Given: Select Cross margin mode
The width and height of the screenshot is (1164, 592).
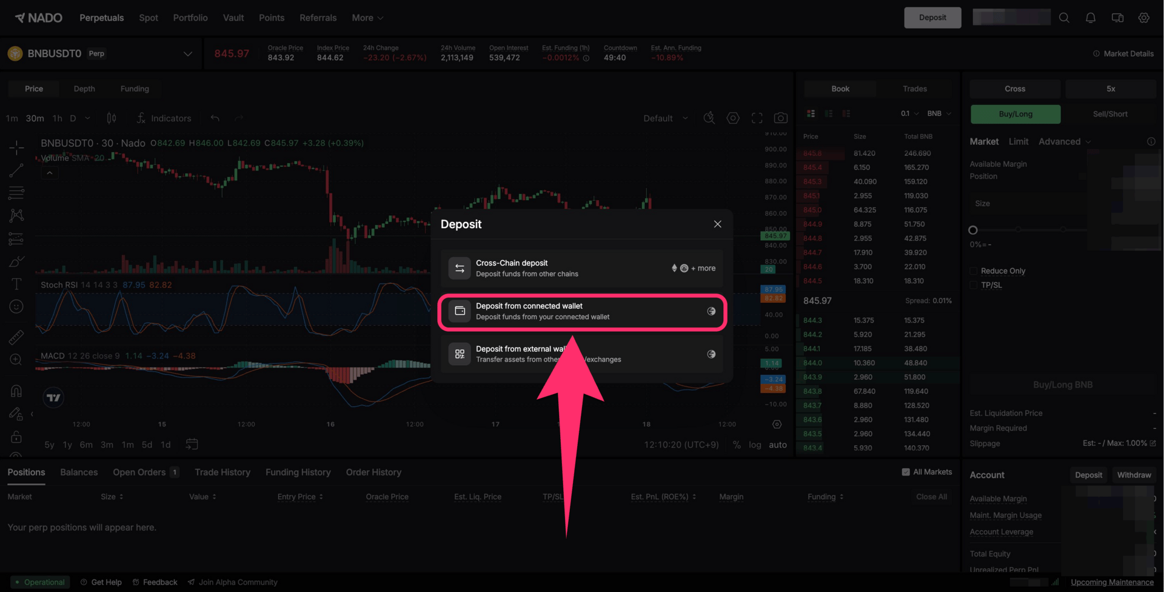Looking at the screenshot, I should click(1015, 89).
